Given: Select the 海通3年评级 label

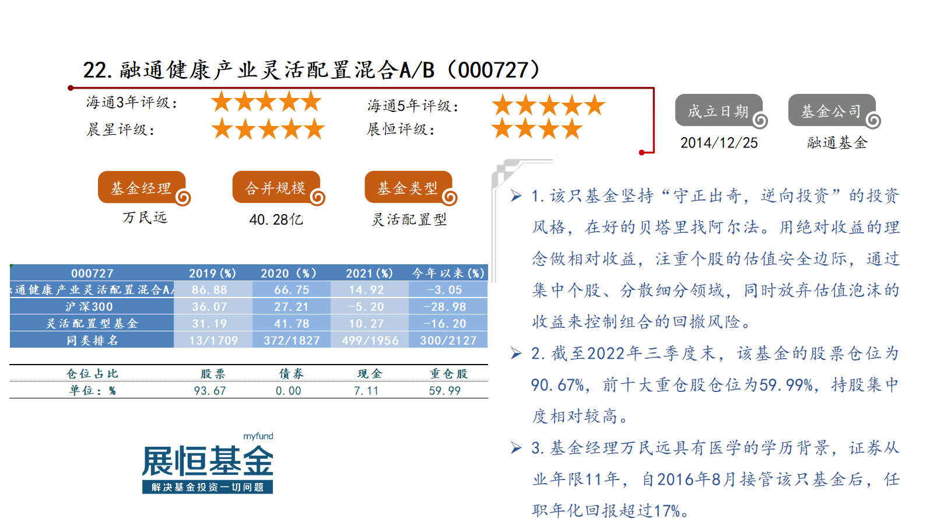Looking at the screenshot, I should coord(132,103).
